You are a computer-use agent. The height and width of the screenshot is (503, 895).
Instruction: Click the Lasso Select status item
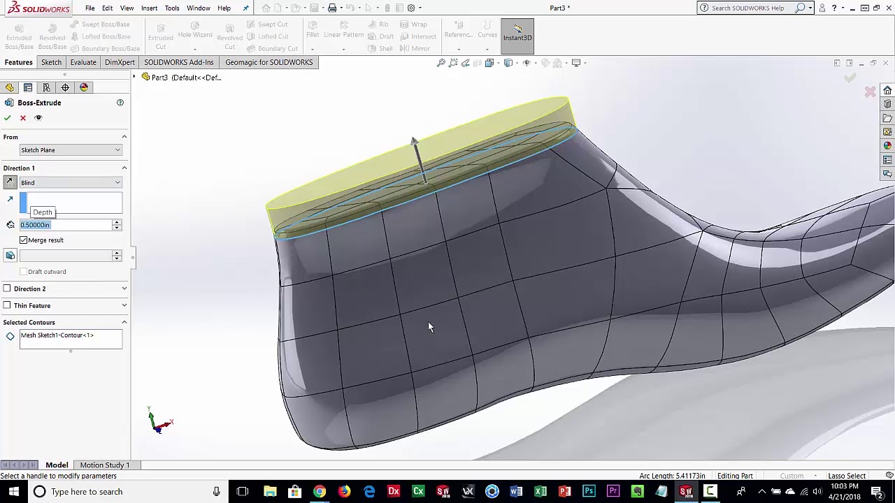coord(847,476)
